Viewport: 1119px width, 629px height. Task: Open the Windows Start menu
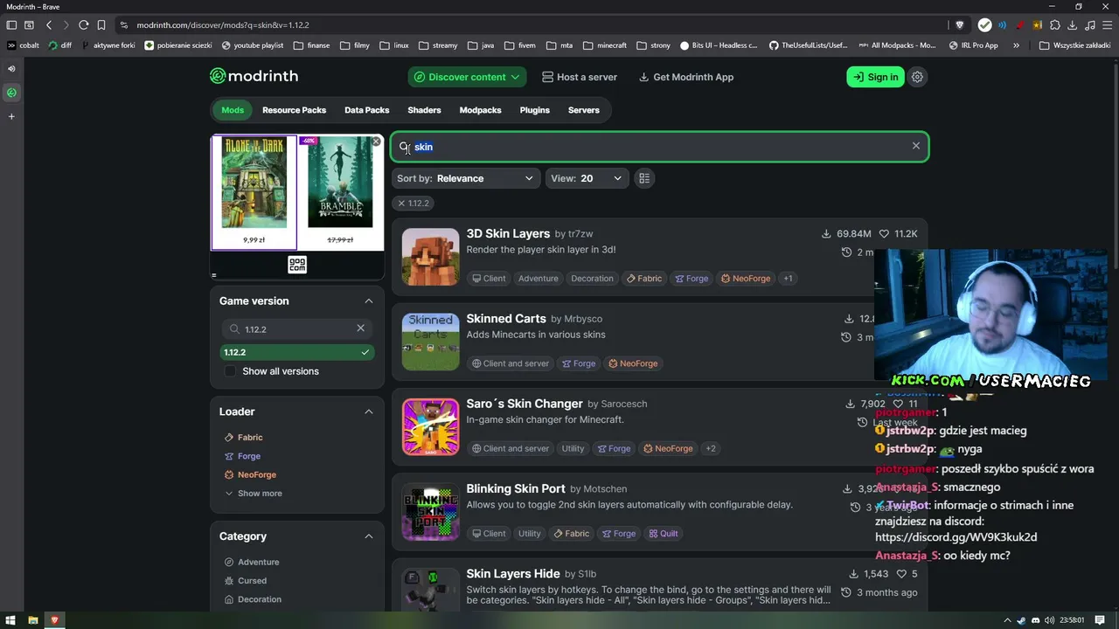10,620
